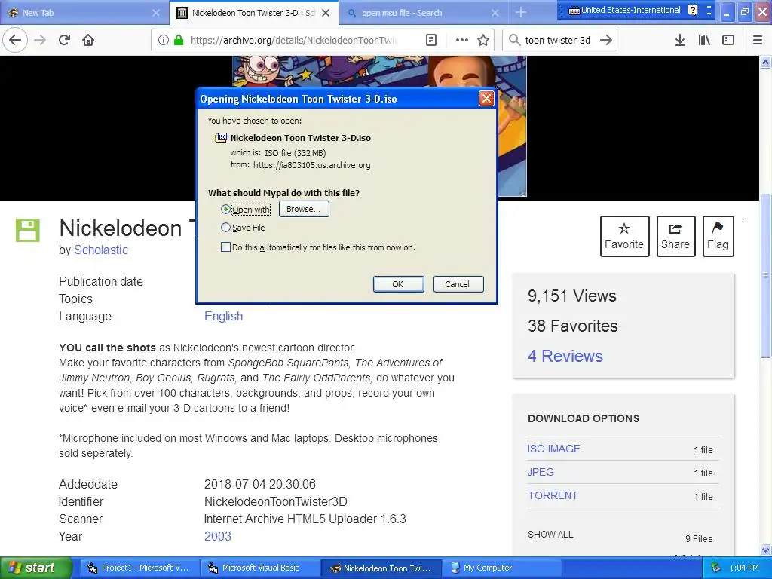Screen dimensions: 772x579
Task: Click the Share button
Action: click(x=675, y=236)
